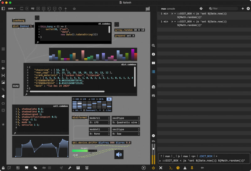Click the ezdac speaker button
This screenshot has width=251, height=171.
pyautogui.click(x=119, y=154)
